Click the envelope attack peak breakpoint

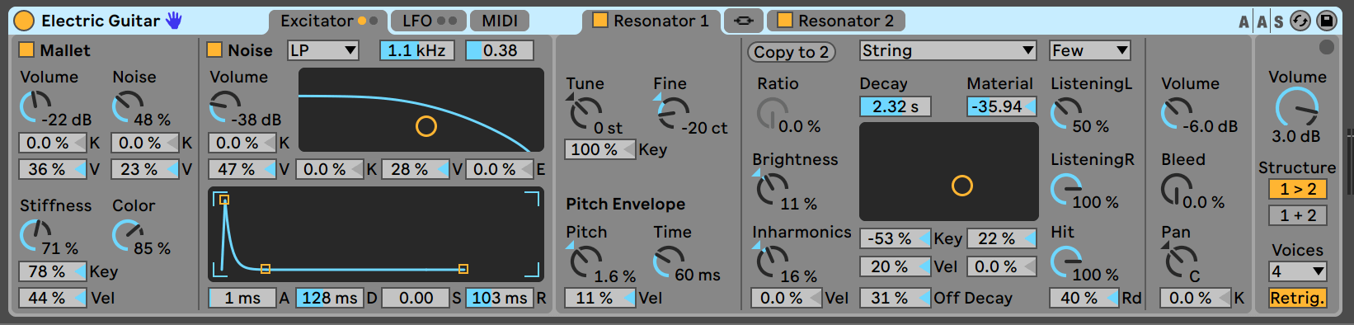point(224,200)
